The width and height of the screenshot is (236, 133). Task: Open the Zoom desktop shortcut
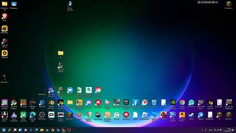coord(70,91)
